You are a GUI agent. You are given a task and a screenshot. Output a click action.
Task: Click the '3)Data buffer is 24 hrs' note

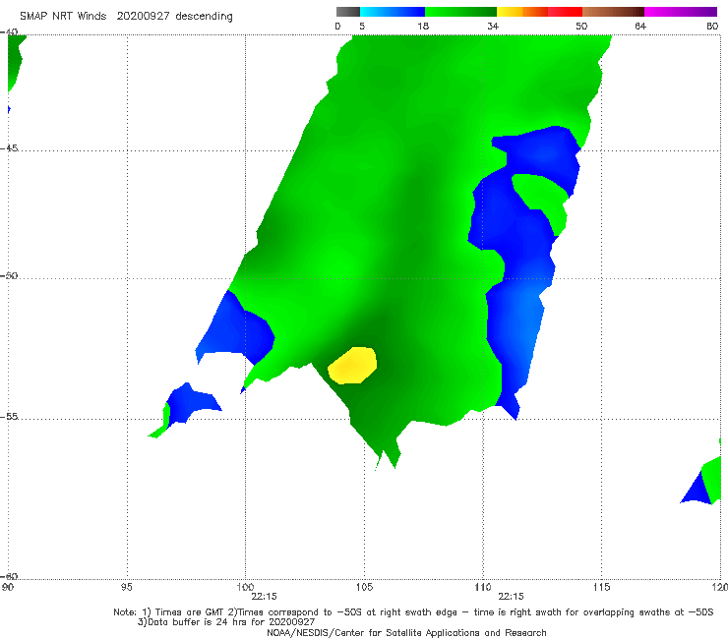[226, 622]
